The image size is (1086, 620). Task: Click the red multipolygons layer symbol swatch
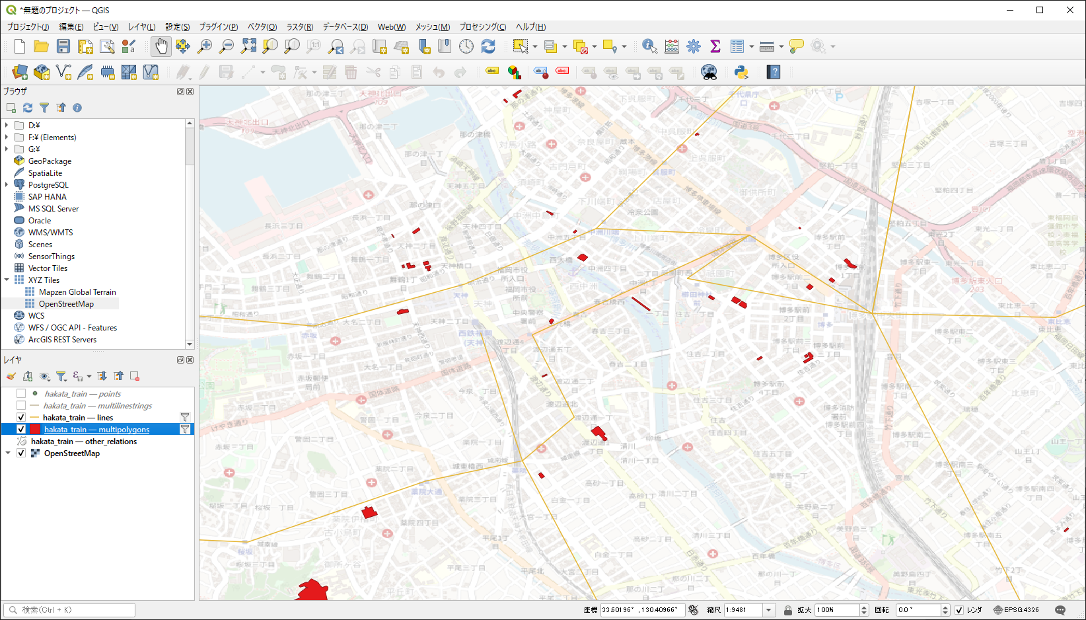[35, 430]
